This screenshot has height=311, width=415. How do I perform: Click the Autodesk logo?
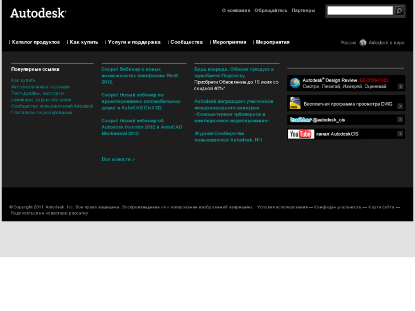(x=38, y=13)
